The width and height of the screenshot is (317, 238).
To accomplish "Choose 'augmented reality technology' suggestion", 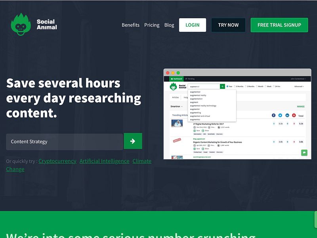I will (203, 106).
